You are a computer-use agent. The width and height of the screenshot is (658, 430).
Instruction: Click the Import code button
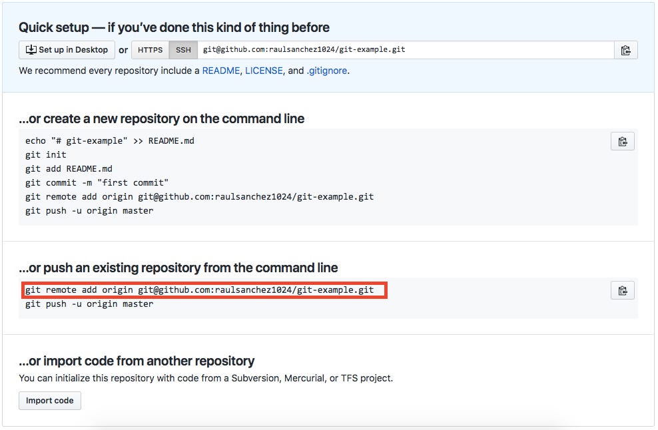49,400
